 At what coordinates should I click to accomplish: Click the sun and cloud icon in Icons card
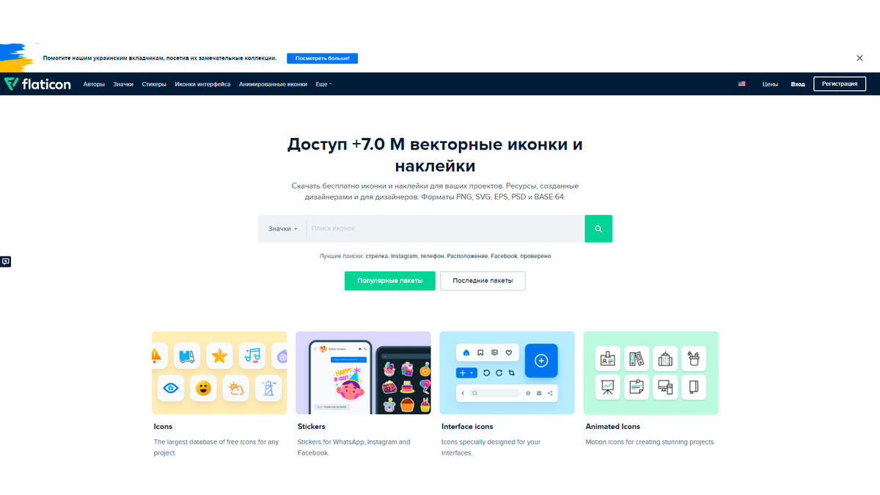[x=237, y=388]
